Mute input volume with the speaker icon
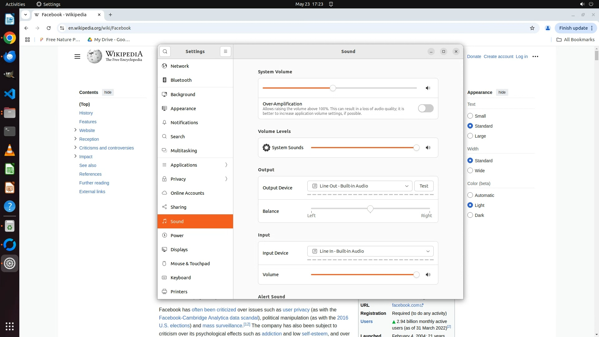Image resolution: width=599 pixels, height=337 pixels. coord(428,275)
